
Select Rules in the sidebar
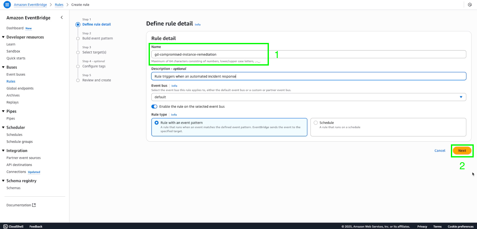pyautogui.click(x=11, y=81)
